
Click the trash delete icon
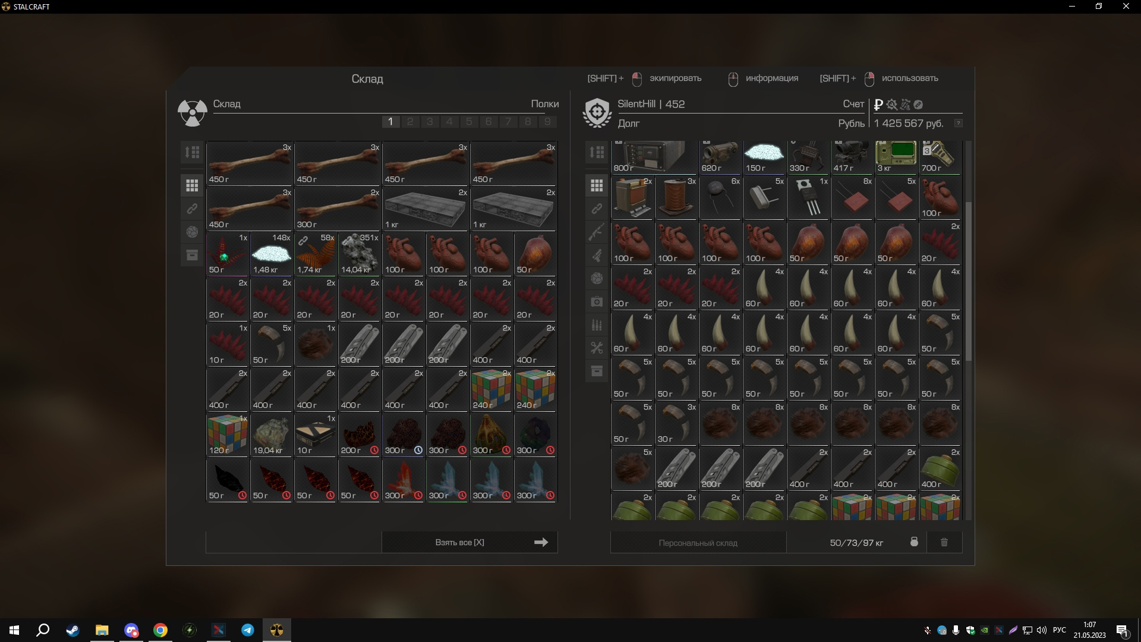[944, 542]
